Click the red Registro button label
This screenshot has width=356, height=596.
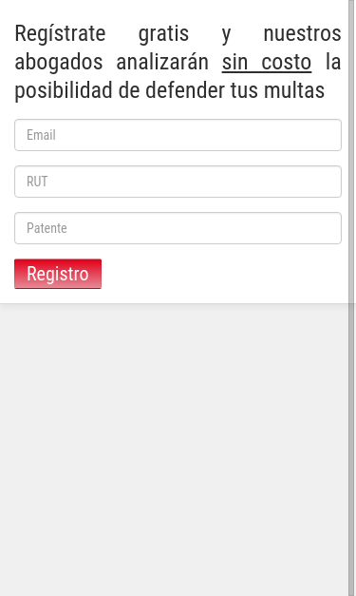(58, 274)
